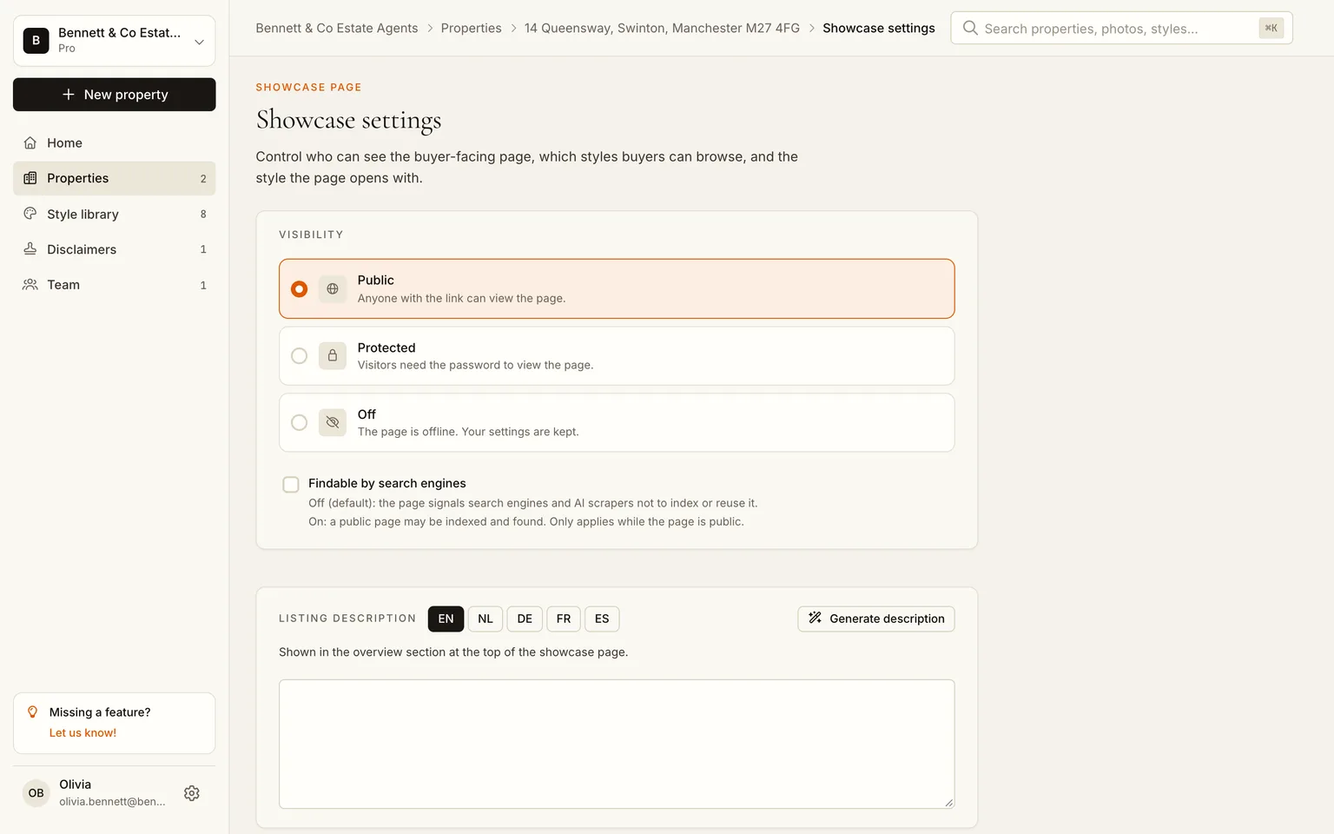Image resolution: width=1334 pixels, height=834 pixels.
Task: Click the Properties count badge '2'
Action: coord(203,179)
